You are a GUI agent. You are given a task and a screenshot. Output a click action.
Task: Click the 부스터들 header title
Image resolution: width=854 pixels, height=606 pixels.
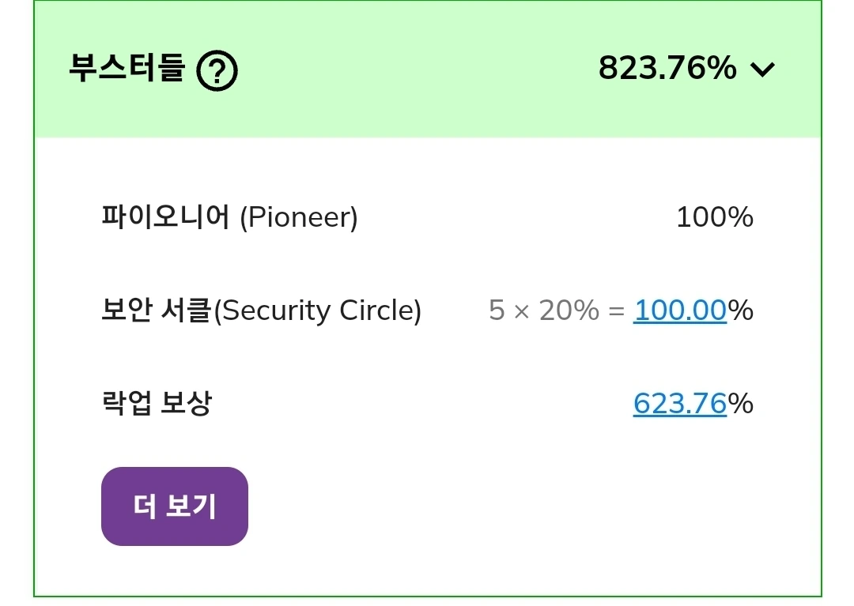(127, 69)
